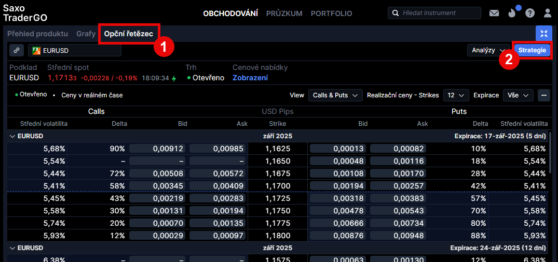Click the collapse panel arrows icon

[543, 34]
